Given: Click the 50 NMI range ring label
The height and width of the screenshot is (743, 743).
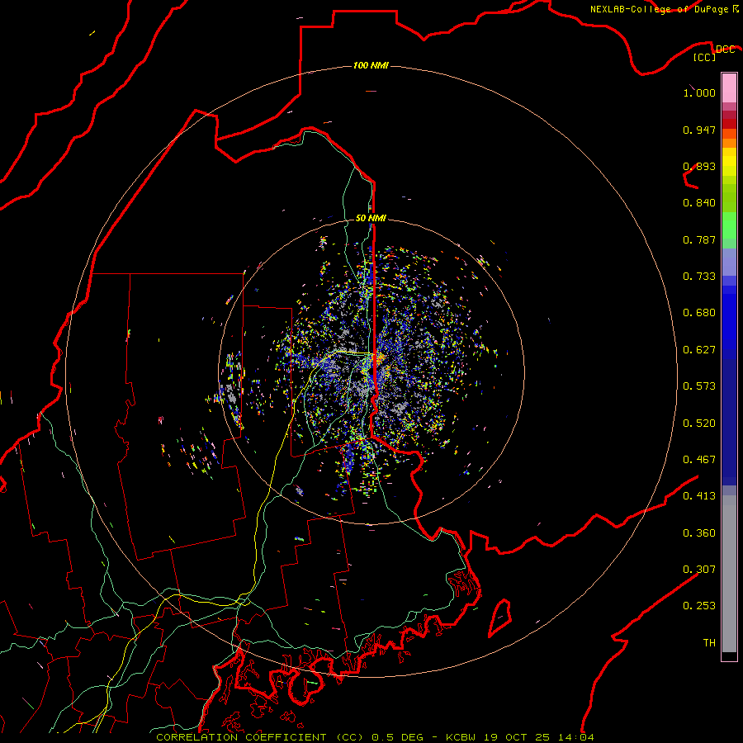Looking at the screenshot, I should pyautogui.click(x=371, y=218).
